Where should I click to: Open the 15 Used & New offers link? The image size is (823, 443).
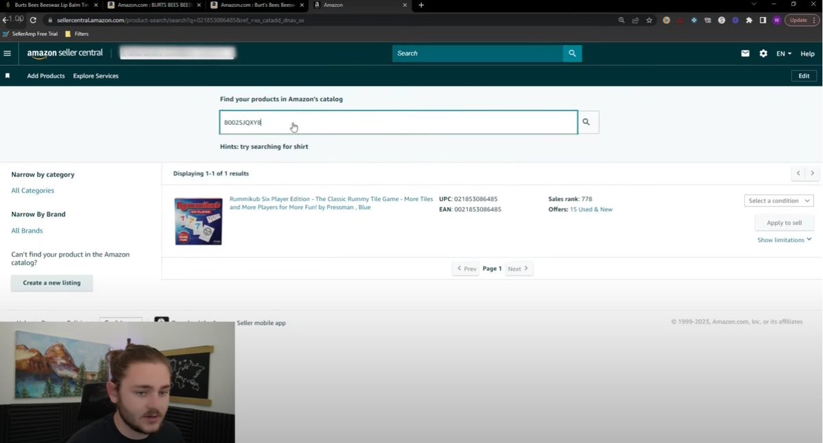[x=591, y=209]
